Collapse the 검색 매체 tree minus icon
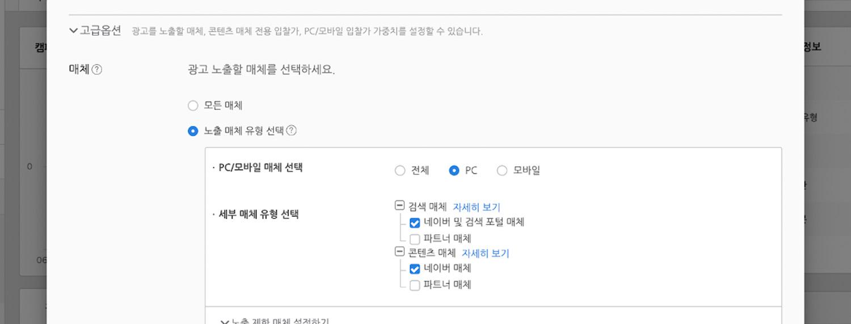The height and width of the screenshot is (324, 851). [399, 205]
